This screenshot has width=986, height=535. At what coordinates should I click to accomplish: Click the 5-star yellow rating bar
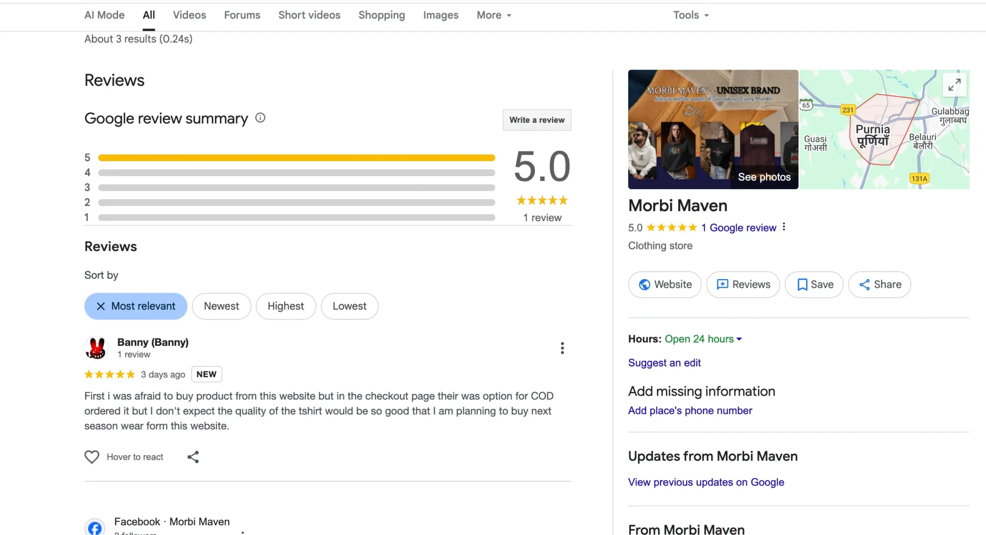tap(296, 158)
